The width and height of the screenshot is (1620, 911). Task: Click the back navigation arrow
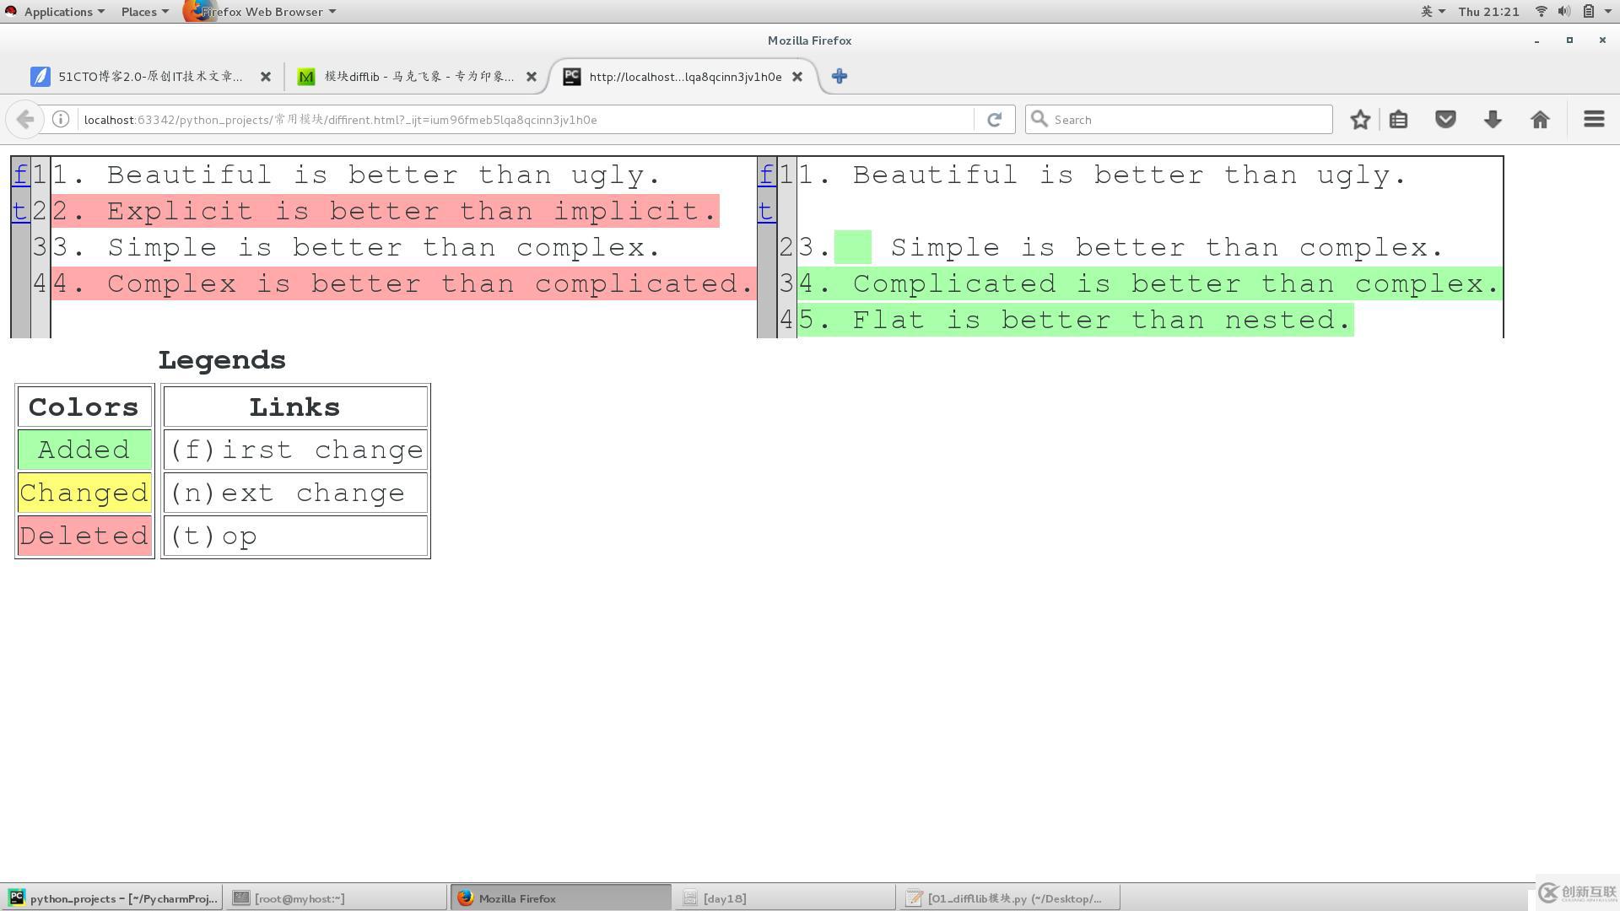click(x=25, y=120)
